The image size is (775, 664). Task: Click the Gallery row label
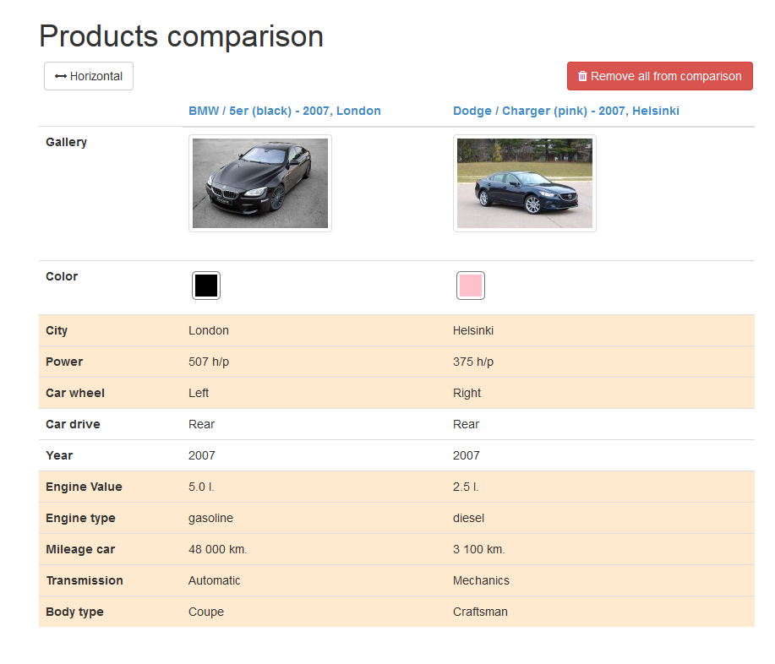[66, 142]
